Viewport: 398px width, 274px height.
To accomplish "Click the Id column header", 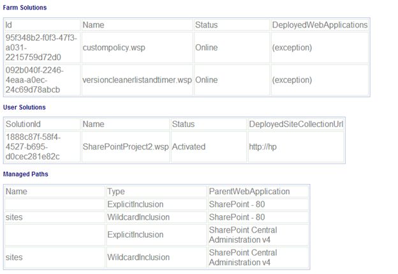I will 9,25.
